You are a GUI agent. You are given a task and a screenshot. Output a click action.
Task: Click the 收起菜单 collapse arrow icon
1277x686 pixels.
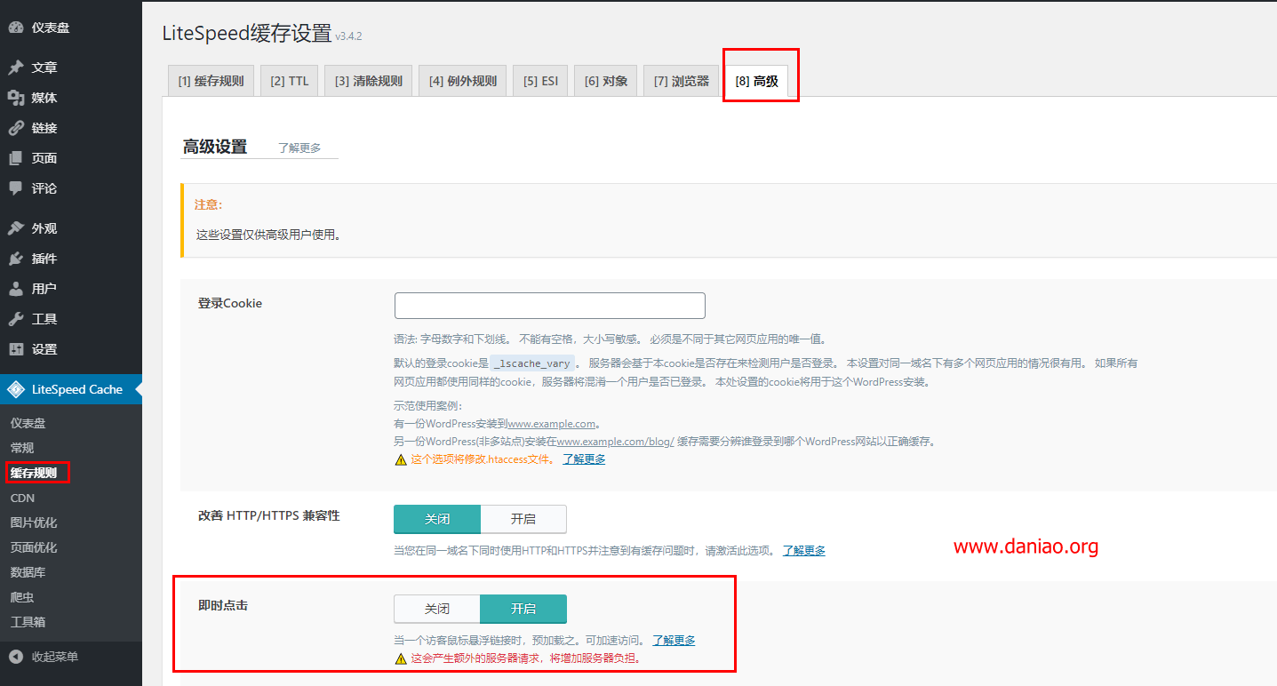[16, 657]
